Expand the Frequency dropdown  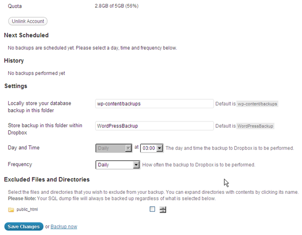coord(118,165)
